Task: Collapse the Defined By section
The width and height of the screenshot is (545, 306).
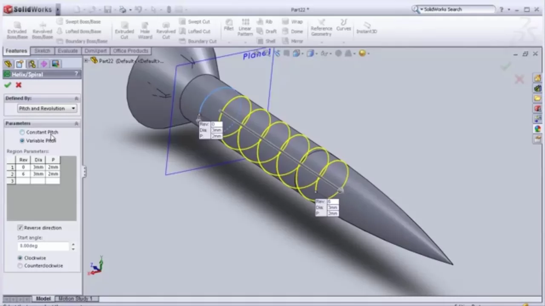Action: pyautogui.click(x=76, y=98)
